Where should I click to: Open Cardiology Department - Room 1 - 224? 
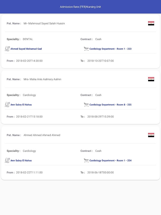[x=110, y=160]
